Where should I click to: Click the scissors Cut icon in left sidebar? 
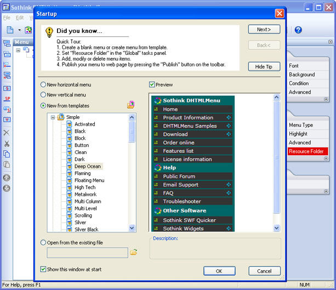pyautogui.click(x=7, y=144)
